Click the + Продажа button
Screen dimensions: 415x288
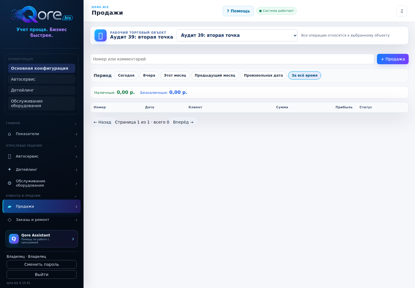393,59
